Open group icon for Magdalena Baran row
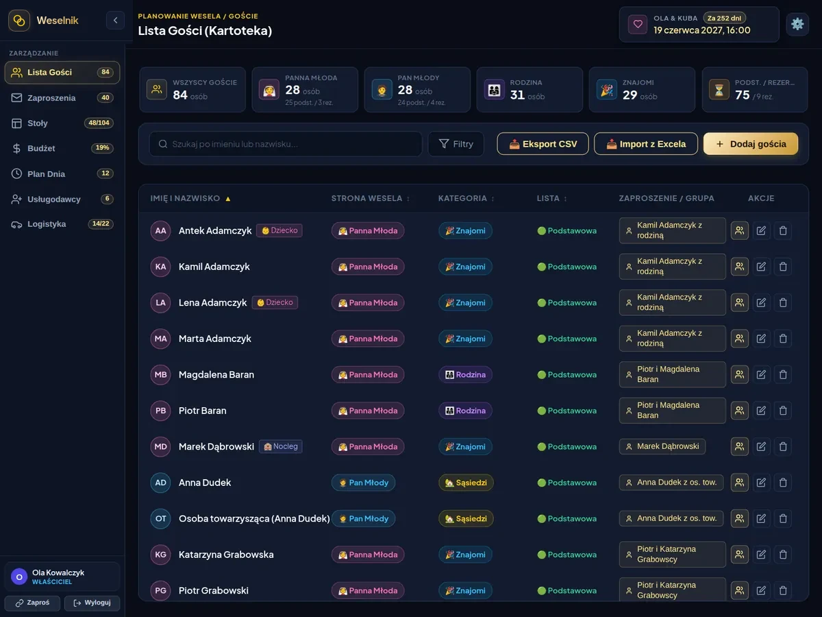This screenshot has width=822, height=617. click(x=739, y=374)
